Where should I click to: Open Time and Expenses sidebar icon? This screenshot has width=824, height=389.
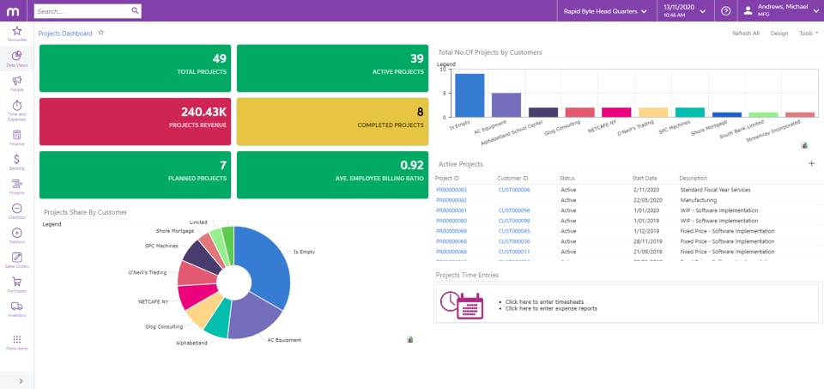click(17, 111)
